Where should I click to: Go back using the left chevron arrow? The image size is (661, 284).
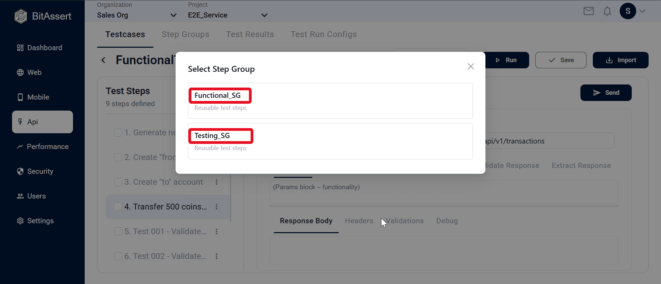pos(103,60)
